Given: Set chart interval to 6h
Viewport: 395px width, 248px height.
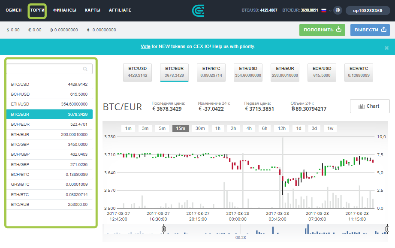Looking at the screenshot, I should [x=265, y=128].
